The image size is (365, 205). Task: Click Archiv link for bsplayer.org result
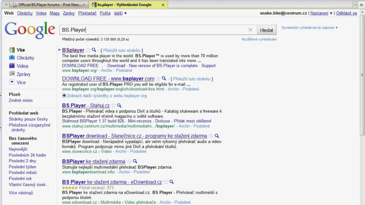pos(107,70)
